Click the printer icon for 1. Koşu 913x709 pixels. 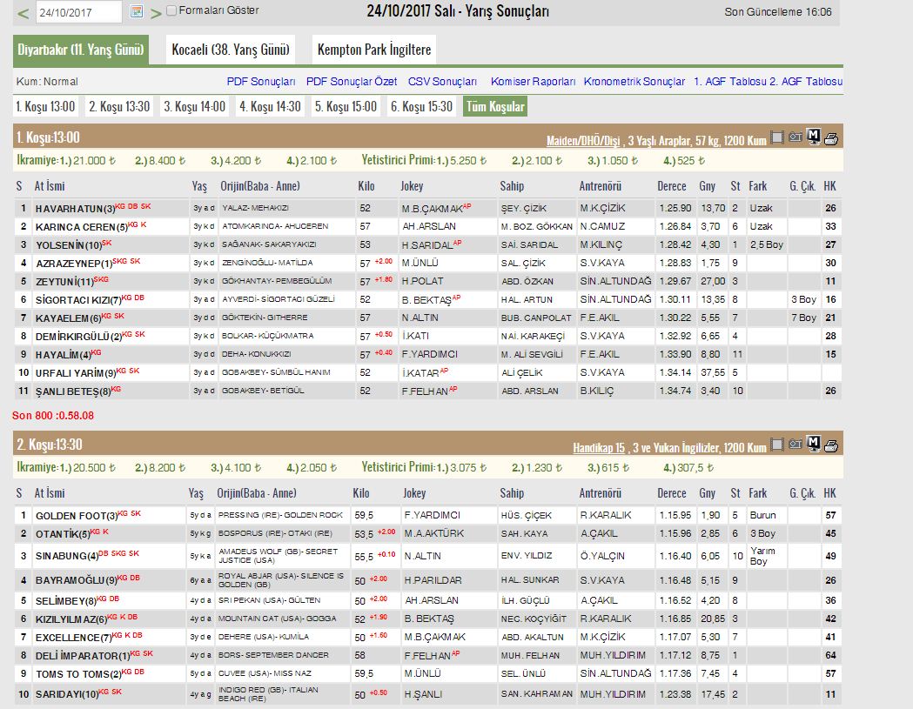[831, 137]
